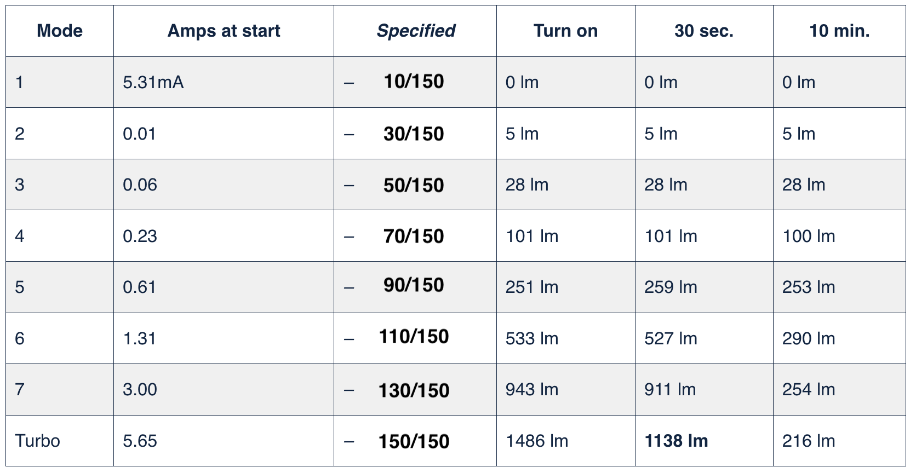Image resolution: width=916 pixels, height=473 pixels.
Task: Select the 130/150 specified value
Action: [x=414, y=390]
